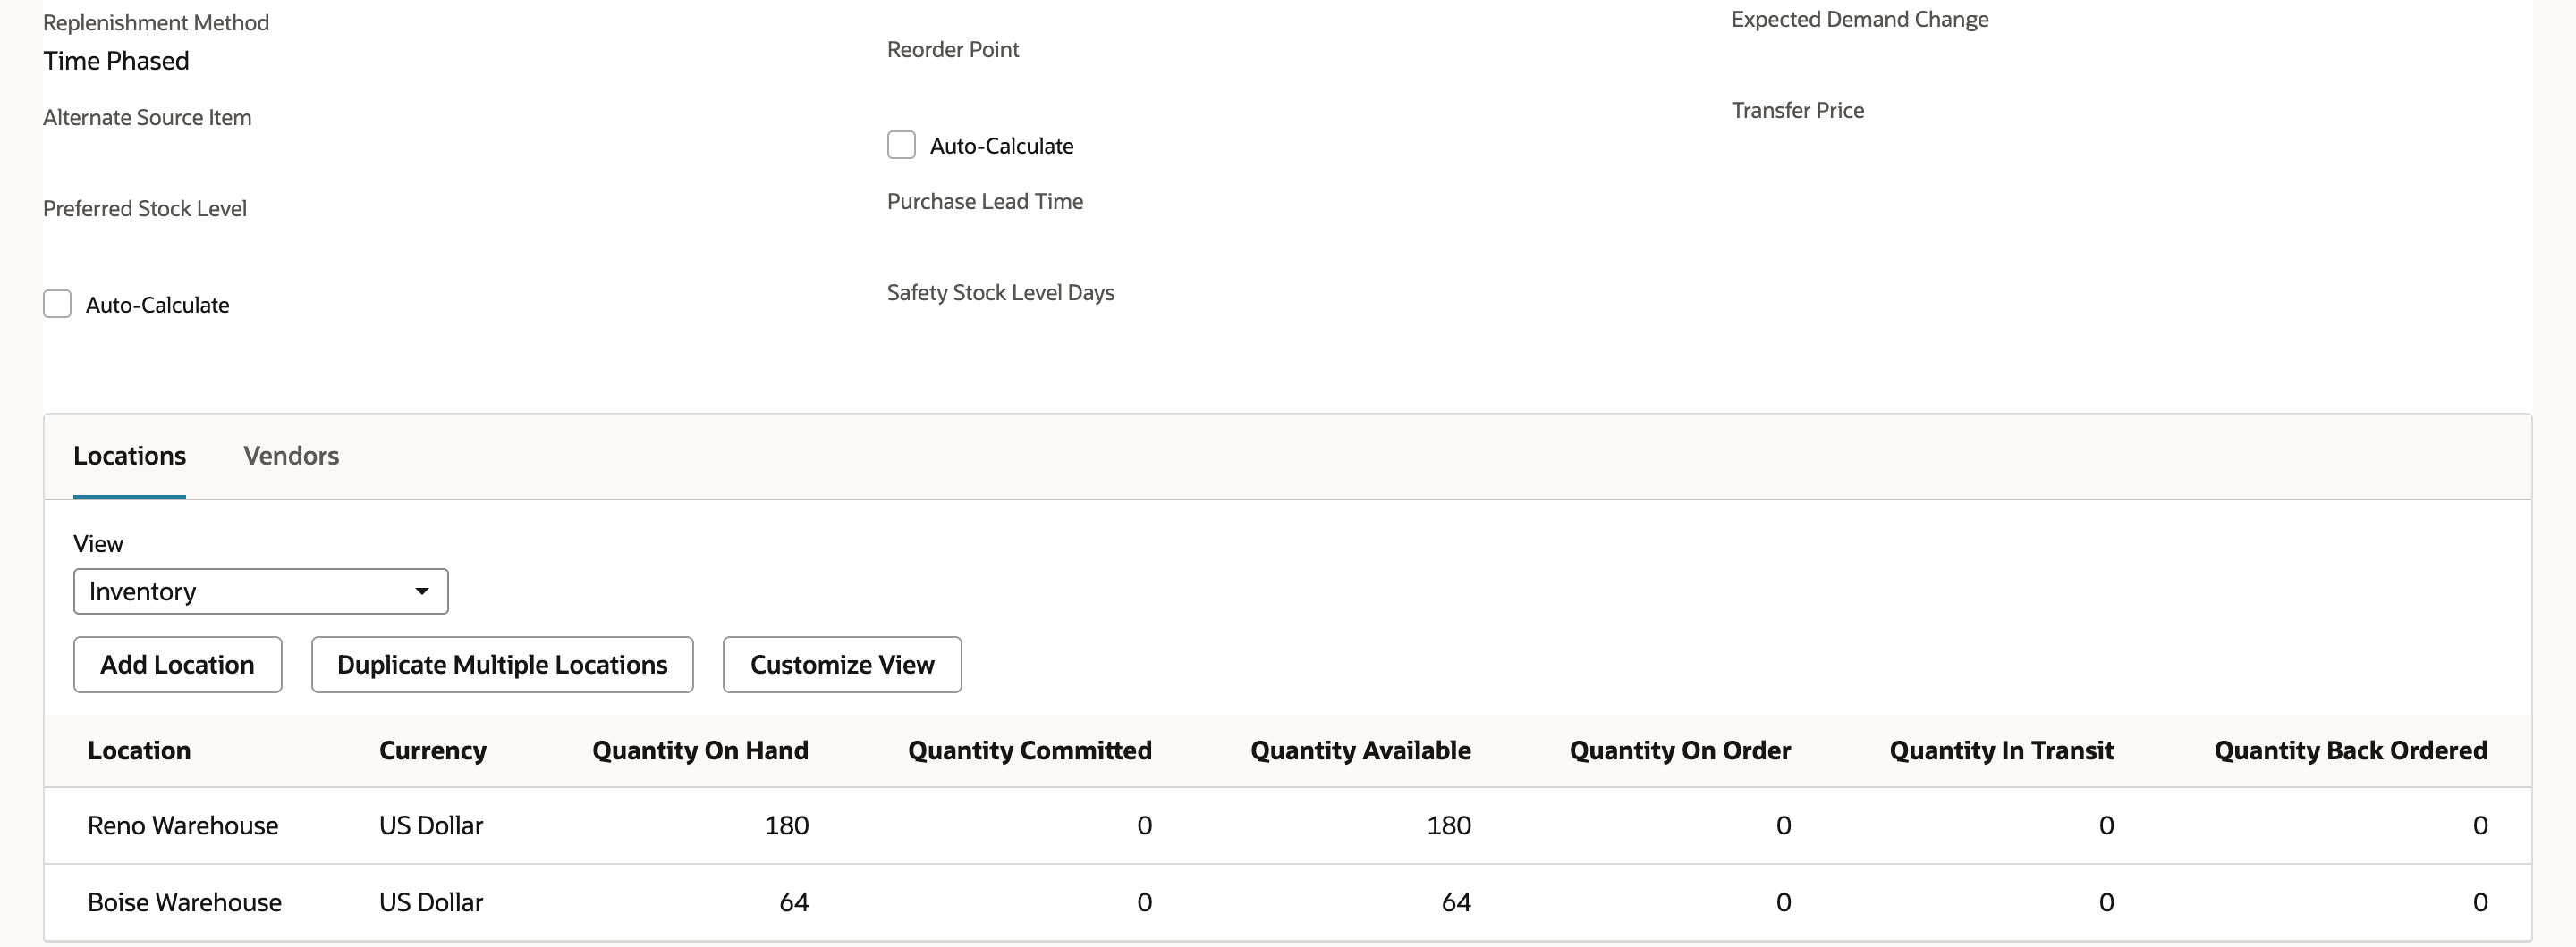
Task: Click Boise Warehouse quantity available 64
Action: coord(1456,902)
